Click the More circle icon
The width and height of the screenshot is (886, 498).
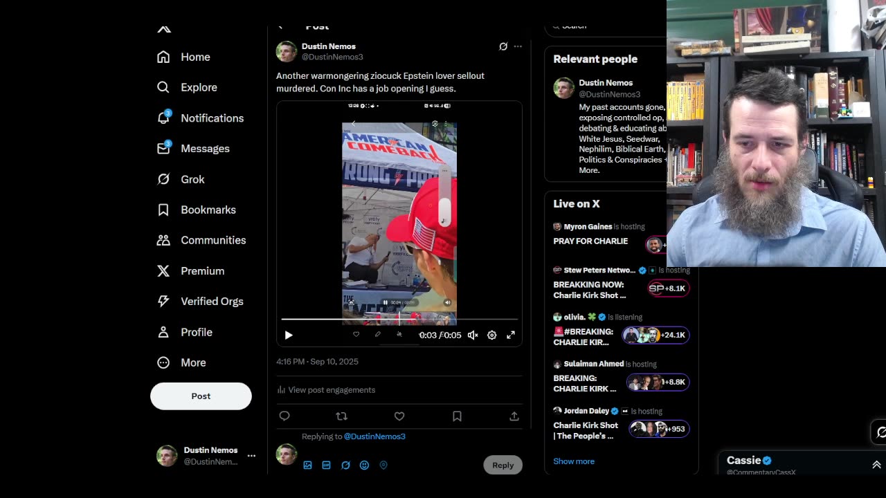click(x=163, y=362)
